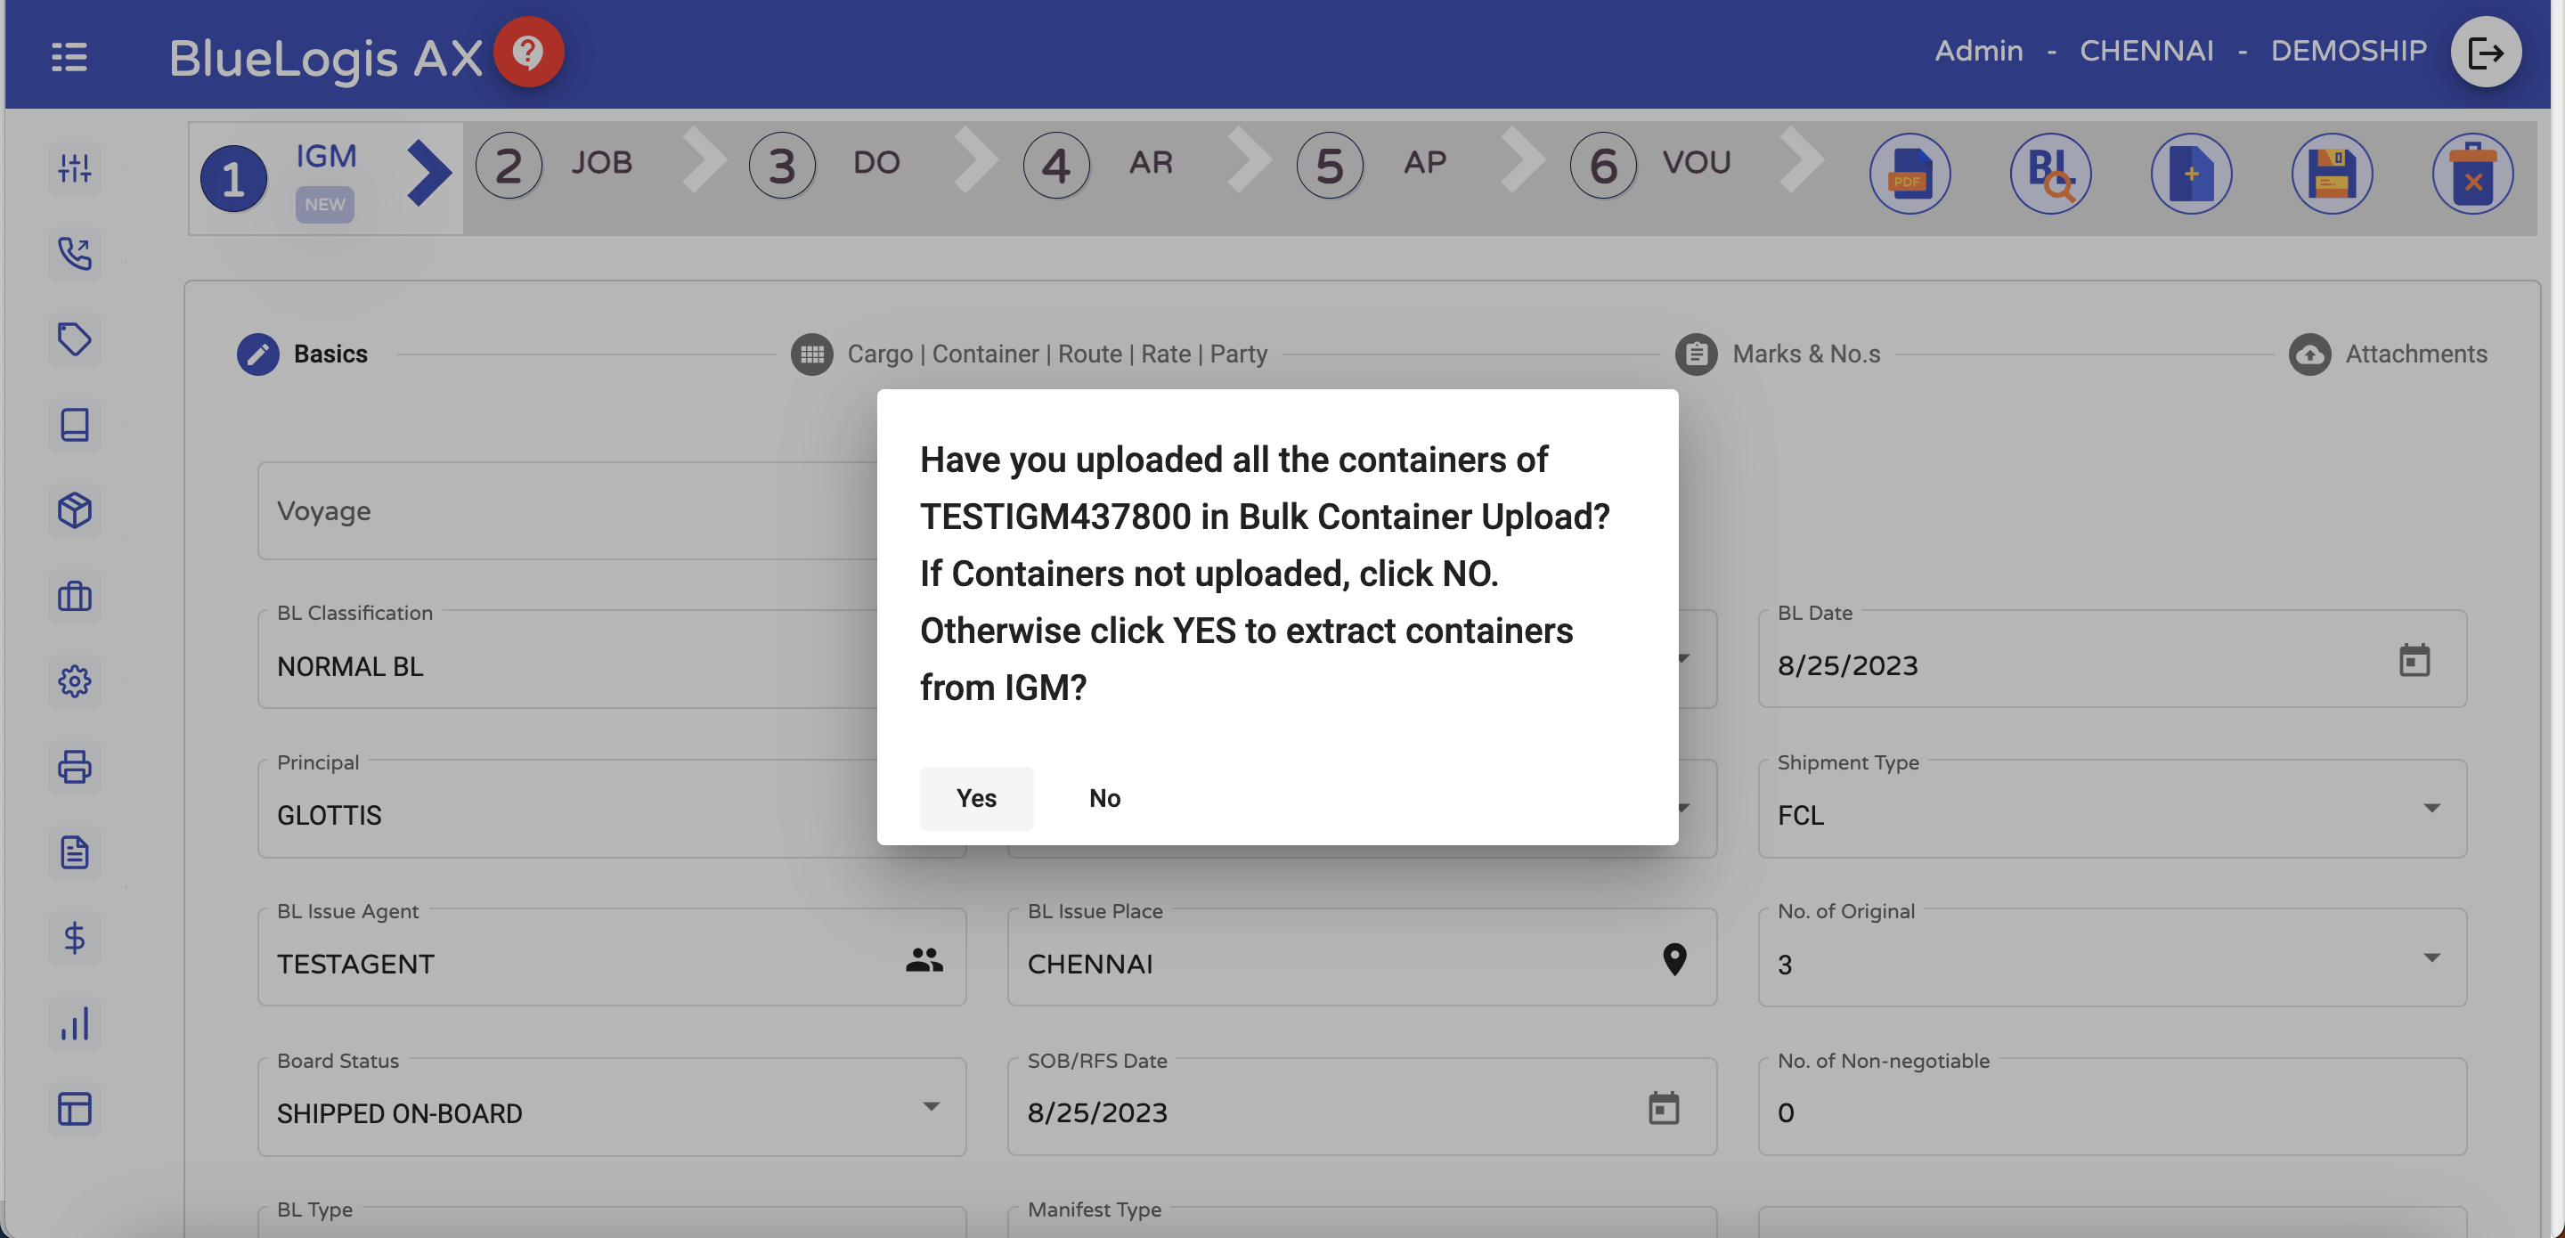Open the book icon in the sidebar

[75, 424]
